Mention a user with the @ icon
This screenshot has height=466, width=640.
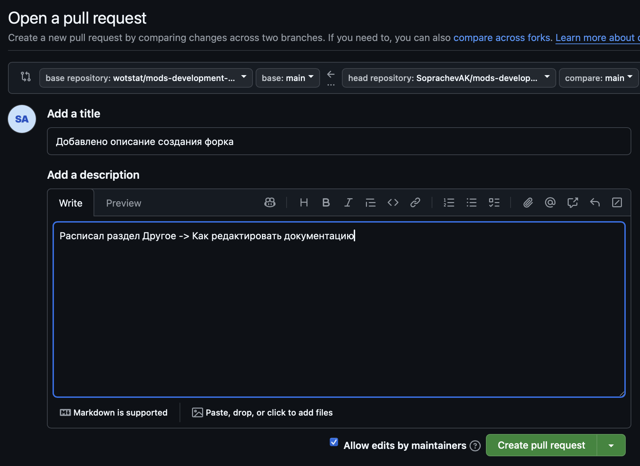click(550, 203)
